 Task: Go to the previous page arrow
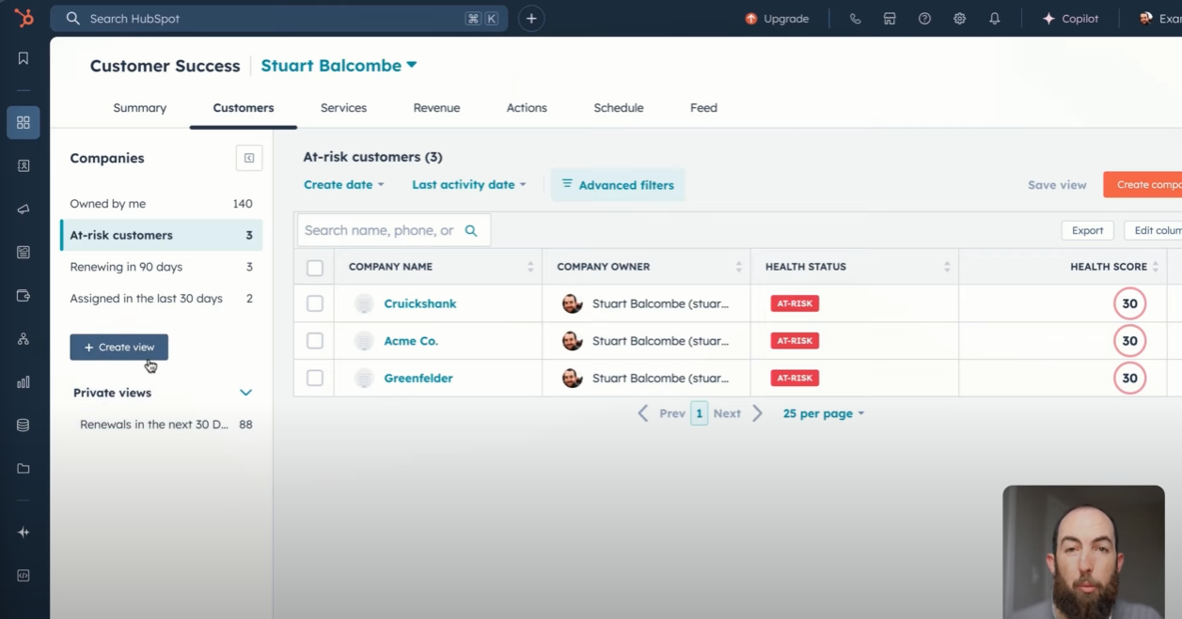click(643, 413)
